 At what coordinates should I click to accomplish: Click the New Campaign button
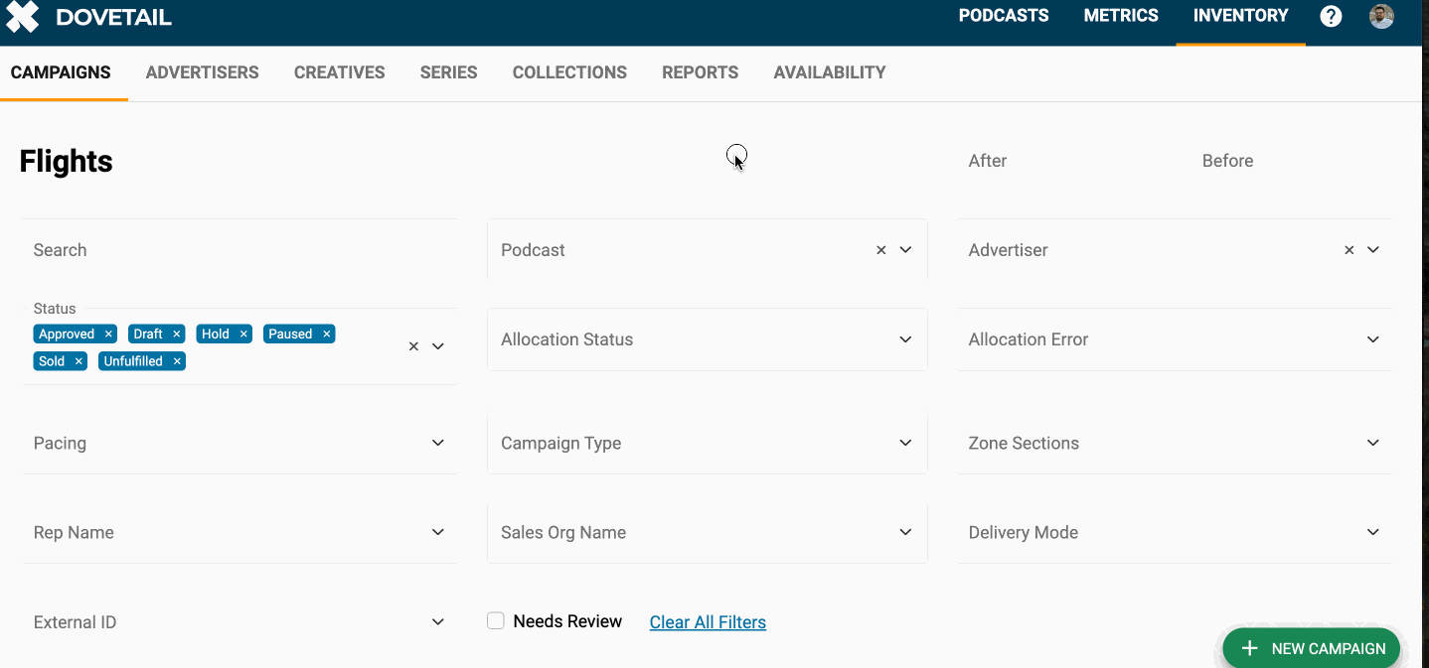(x=1311, y=648)
